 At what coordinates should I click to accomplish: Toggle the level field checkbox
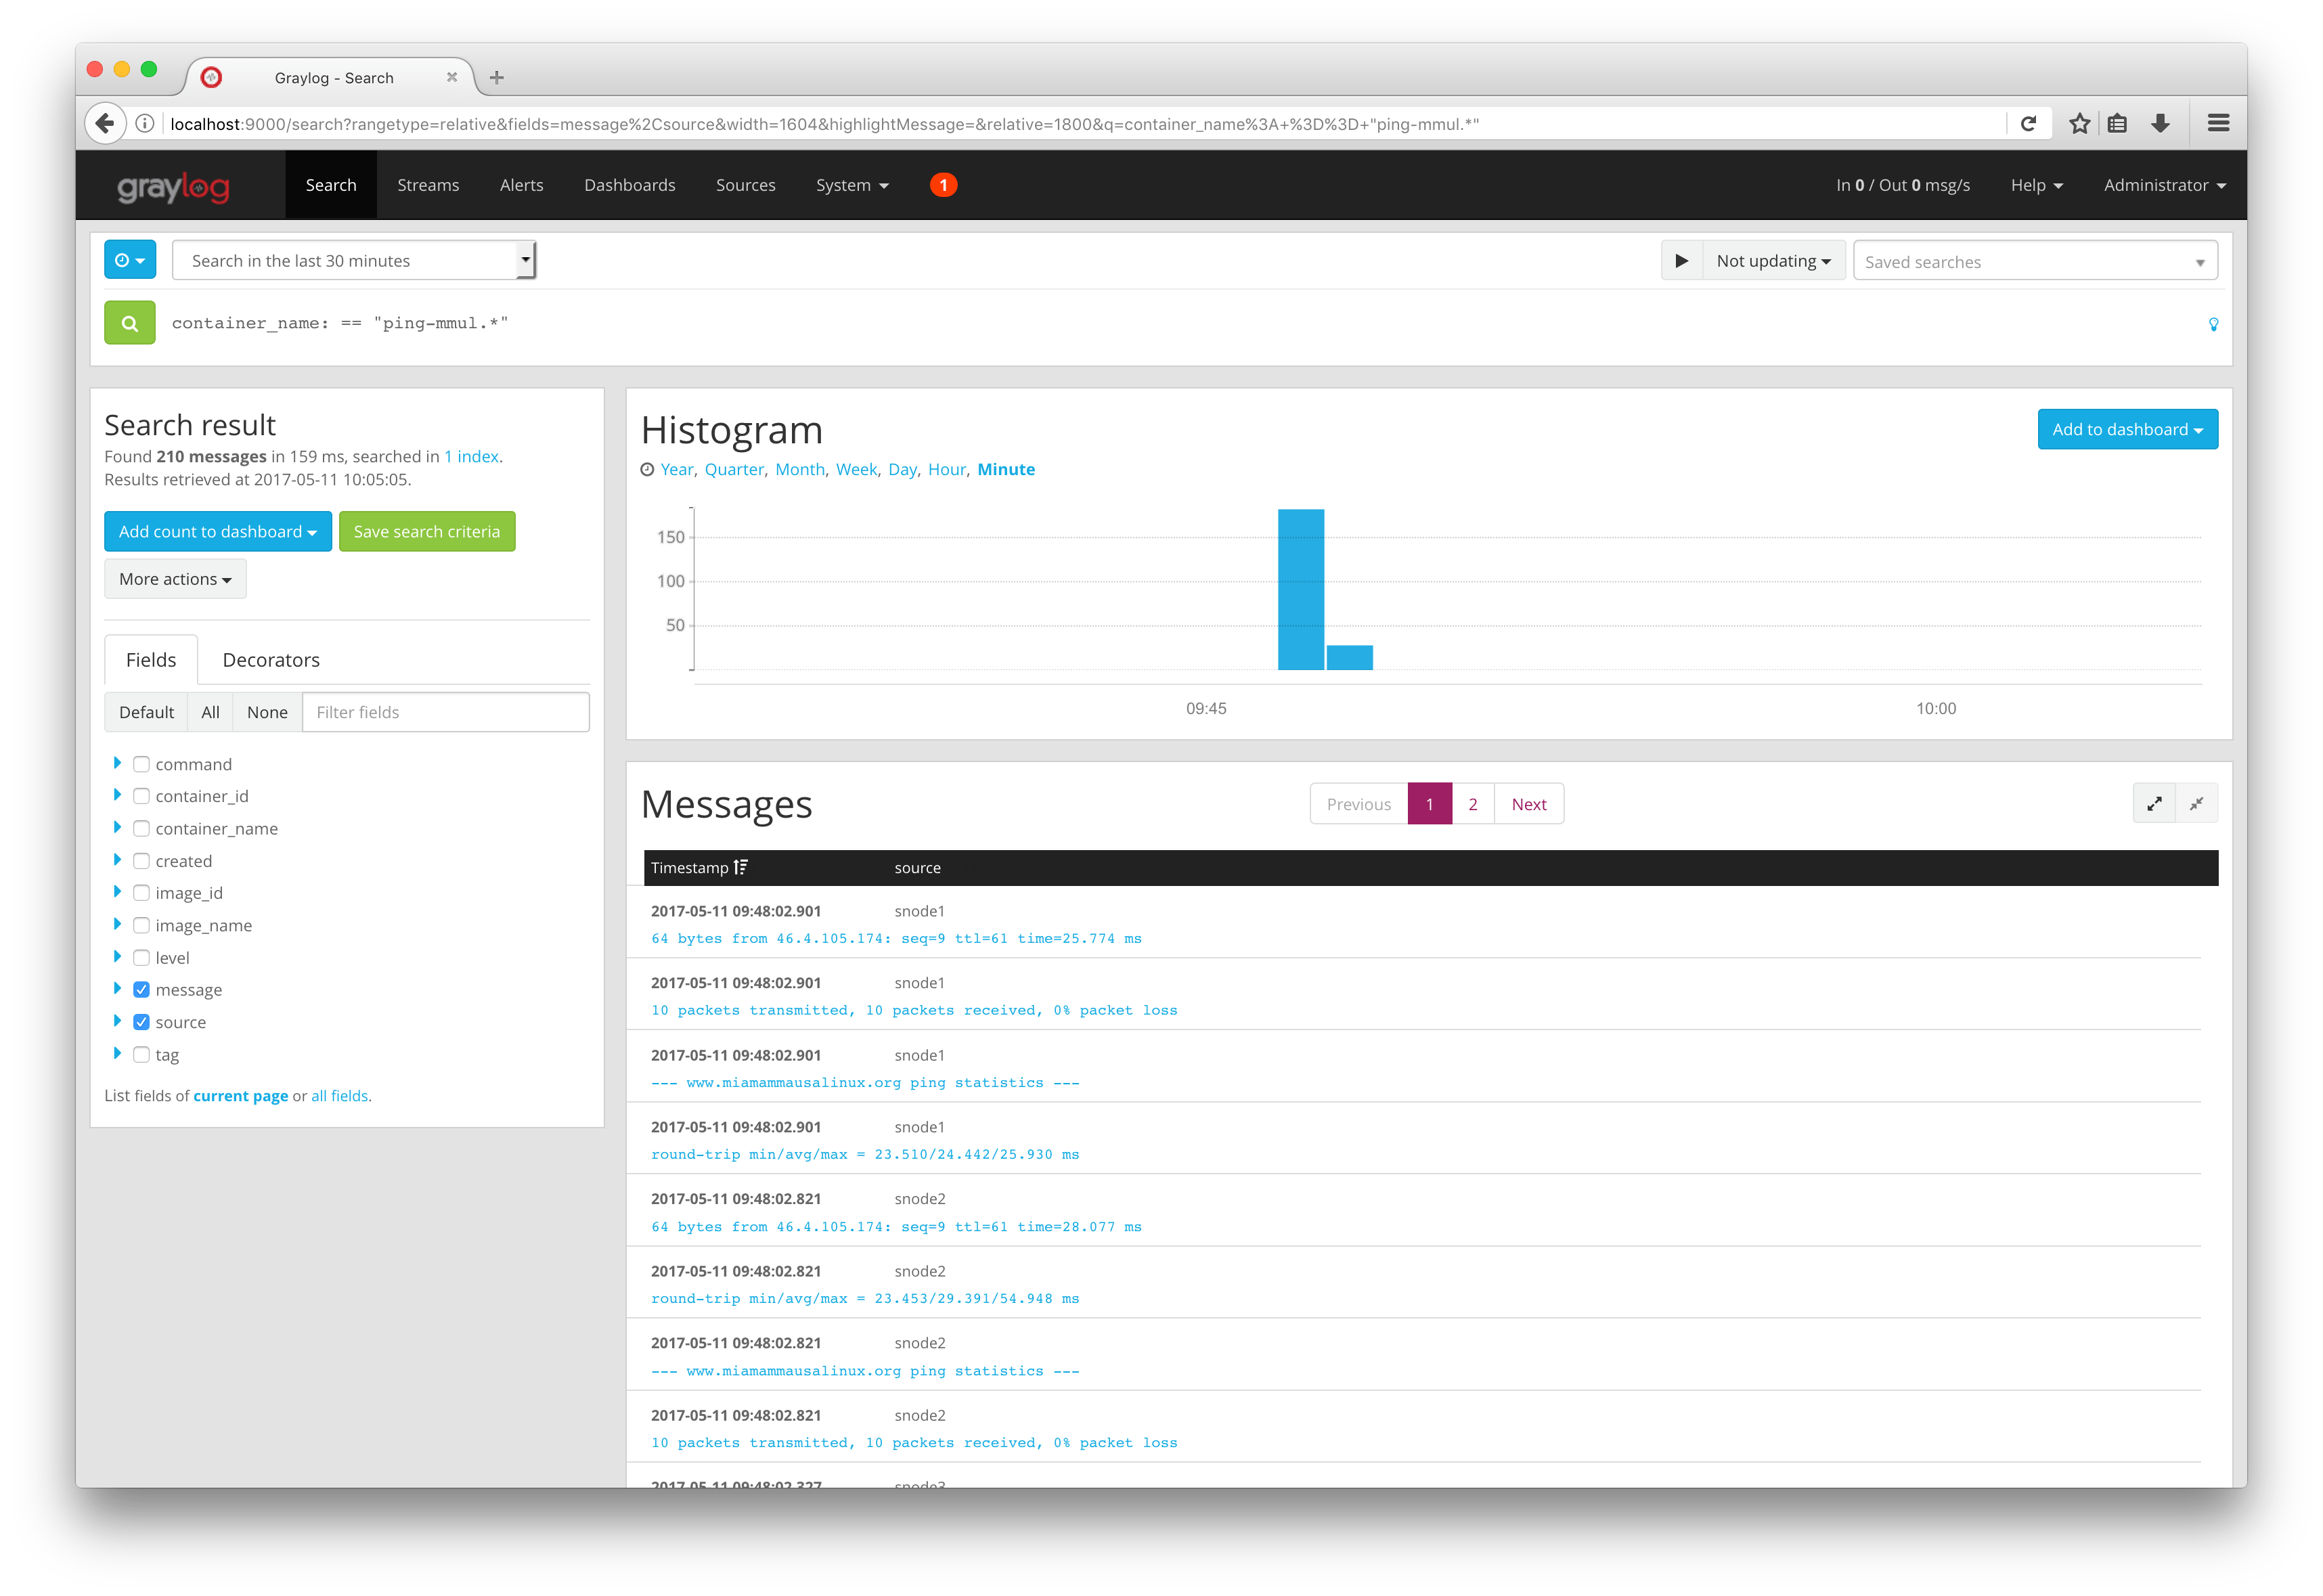141,958
